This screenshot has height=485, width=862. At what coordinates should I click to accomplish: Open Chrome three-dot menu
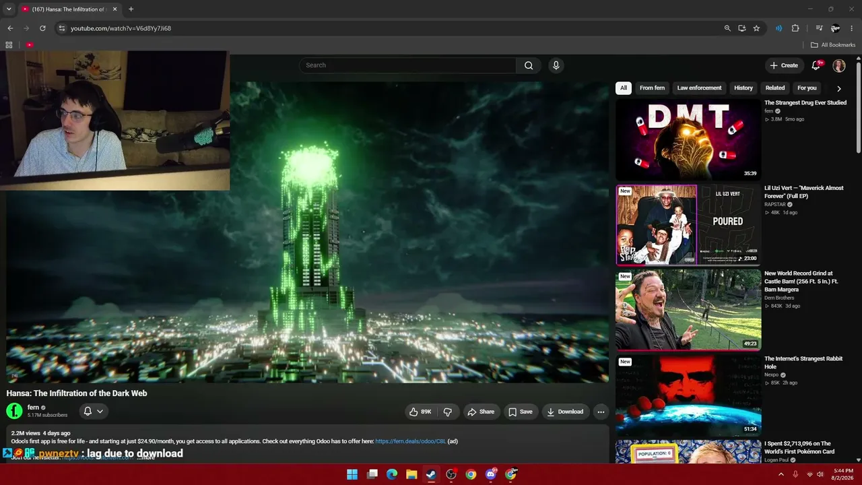click(x=852, y=28)
